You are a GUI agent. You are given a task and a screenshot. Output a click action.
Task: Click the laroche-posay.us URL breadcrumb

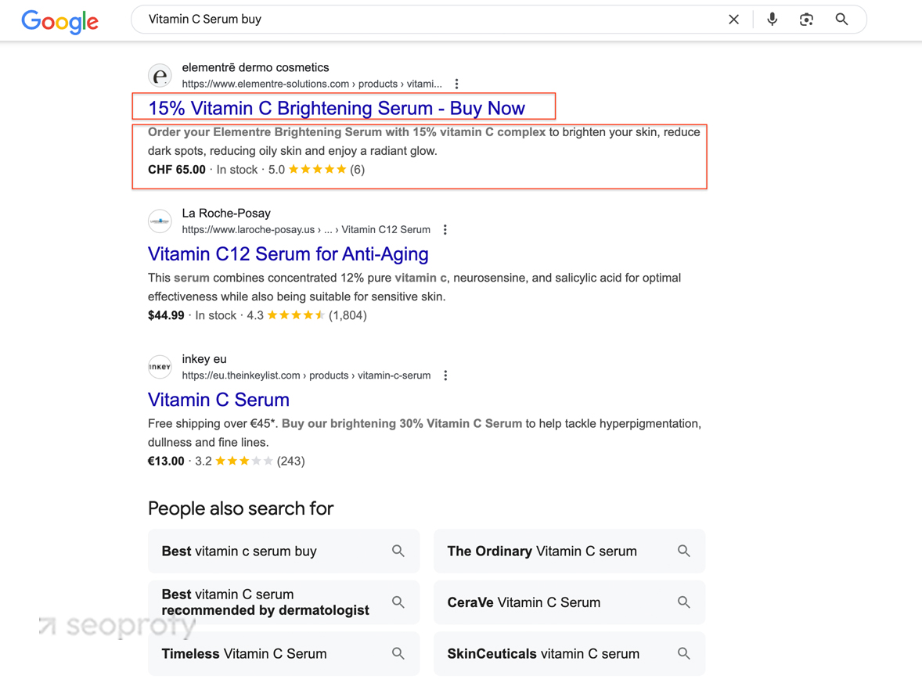click(306, 230)
